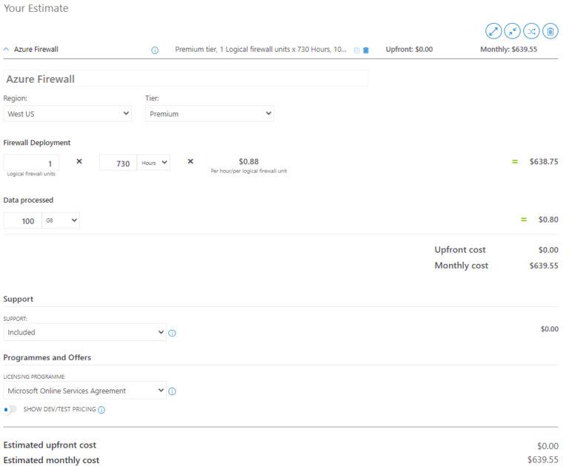The image size is (569, 466).
Task: Click the collapse all icon
Action: (x=513, y=31)
